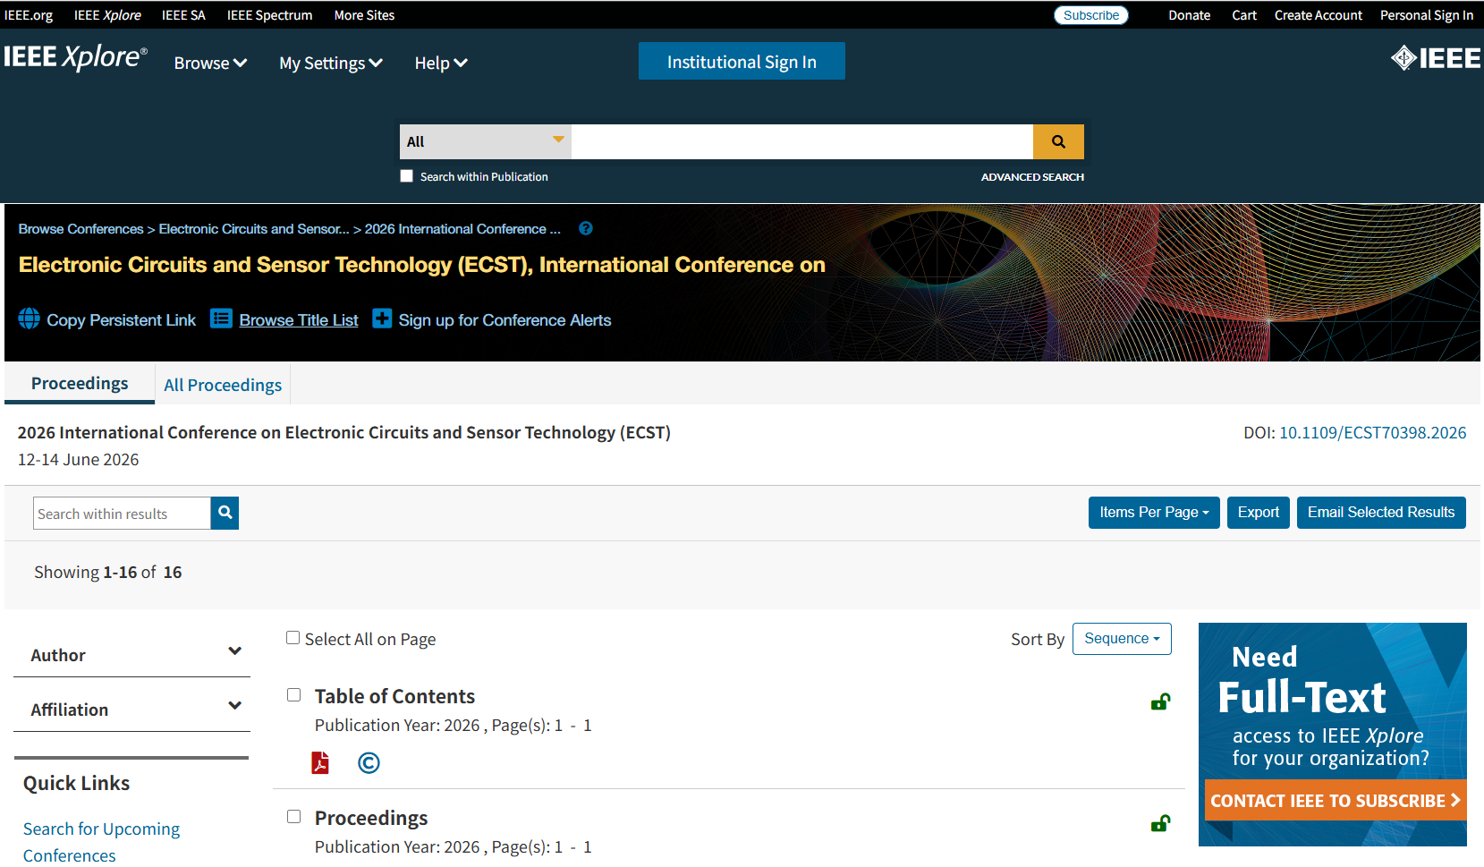
Task: Switch to the Proceedings tab
Action: (80, 384)
